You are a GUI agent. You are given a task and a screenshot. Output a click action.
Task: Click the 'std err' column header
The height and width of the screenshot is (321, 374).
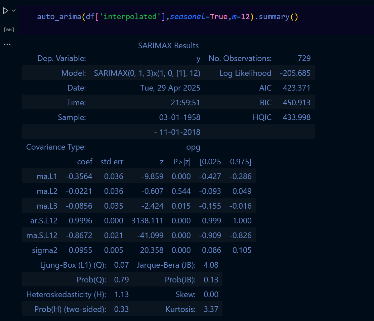click(112, 162)
